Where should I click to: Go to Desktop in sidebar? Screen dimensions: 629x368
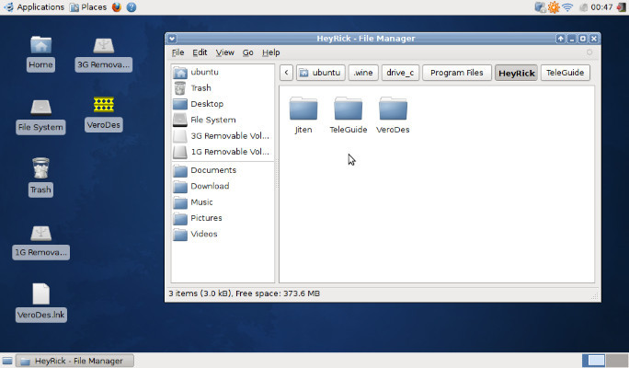pyautogui.click(x=223, y=104)
